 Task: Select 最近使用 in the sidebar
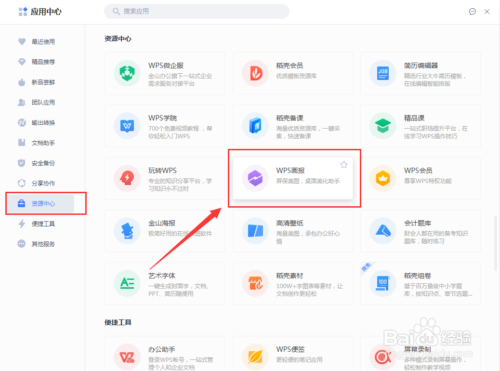point(43,42)
